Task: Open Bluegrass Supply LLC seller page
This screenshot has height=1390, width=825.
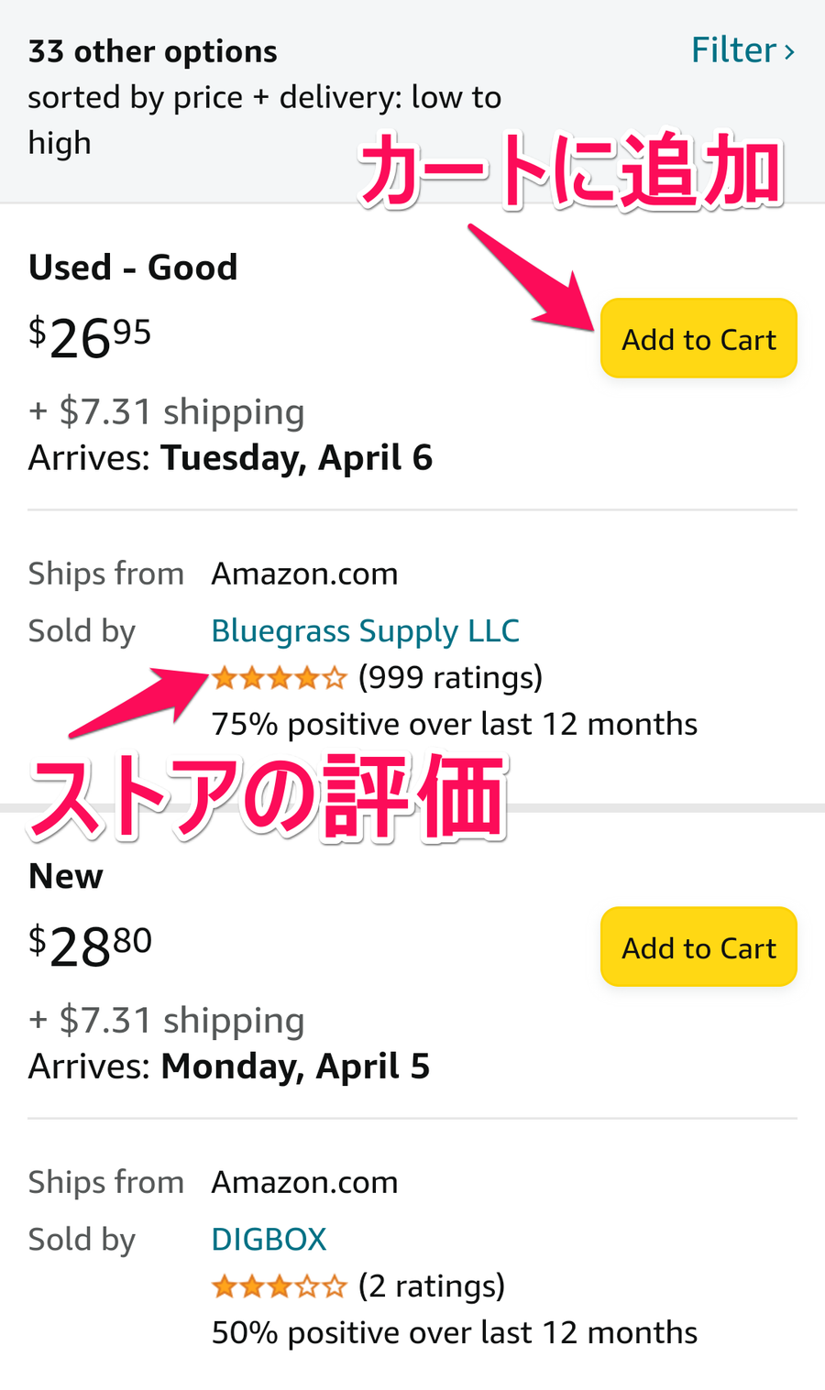Action: point(365,631)
